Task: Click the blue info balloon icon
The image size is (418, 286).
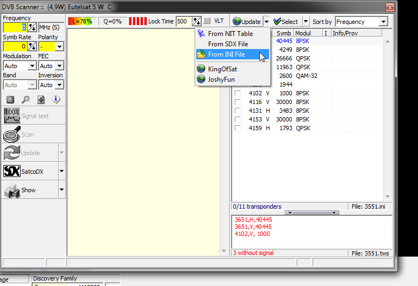Action: (x=56, y=100)
